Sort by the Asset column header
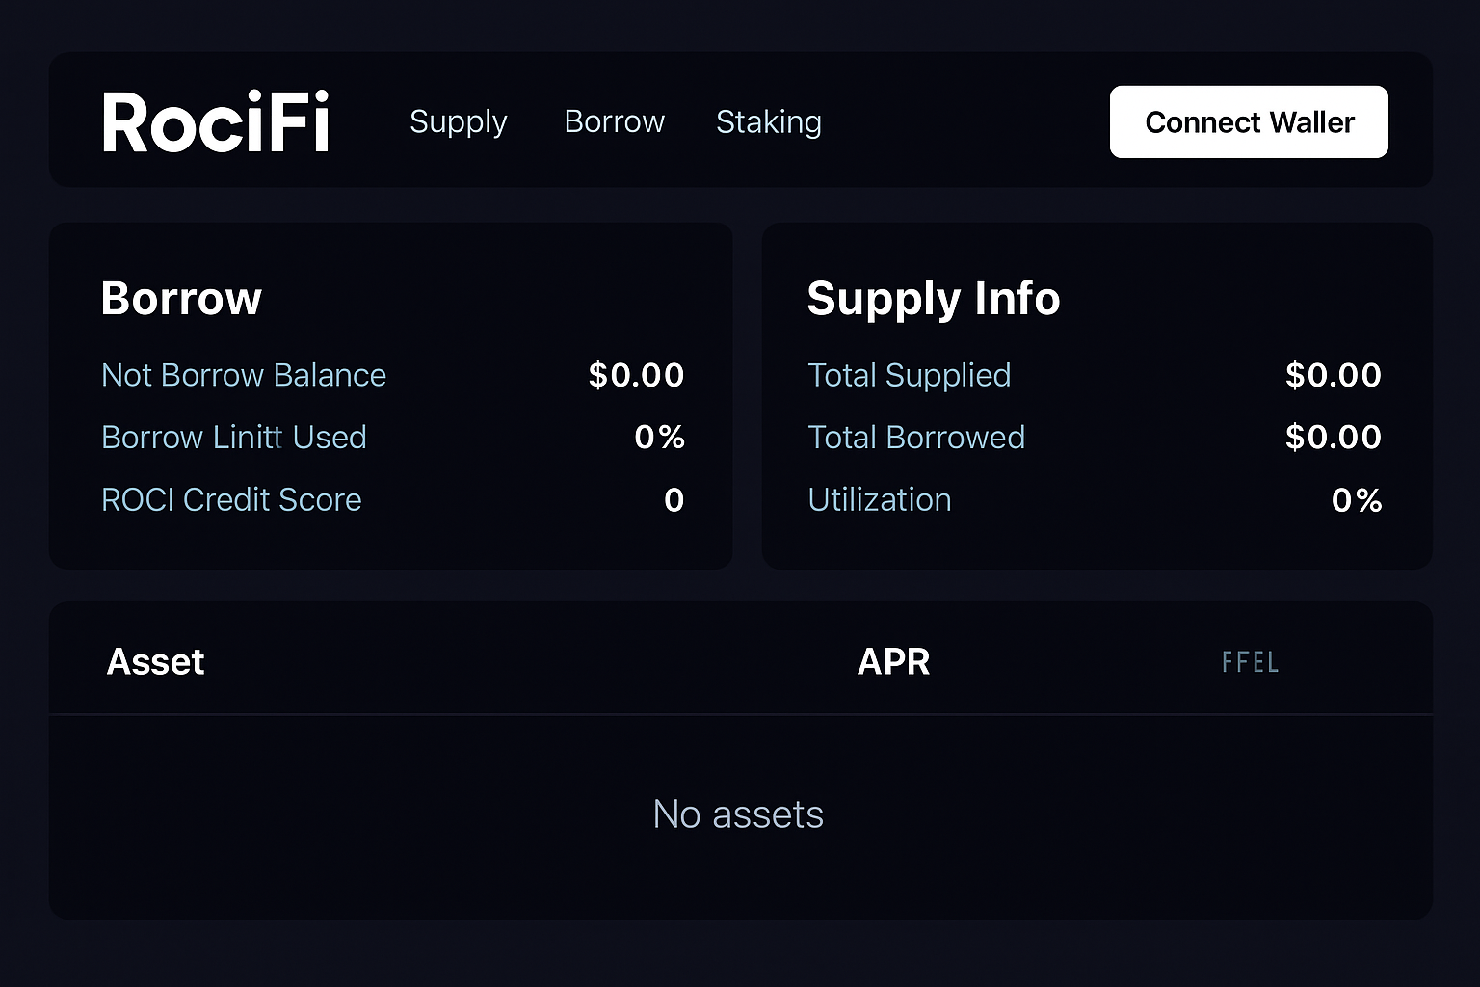This screenshot has height=987, width=1480. tap(155, 661)
